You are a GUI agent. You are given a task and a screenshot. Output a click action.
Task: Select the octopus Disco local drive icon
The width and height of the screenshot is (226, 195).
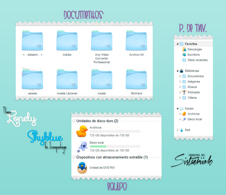(82, 146)
